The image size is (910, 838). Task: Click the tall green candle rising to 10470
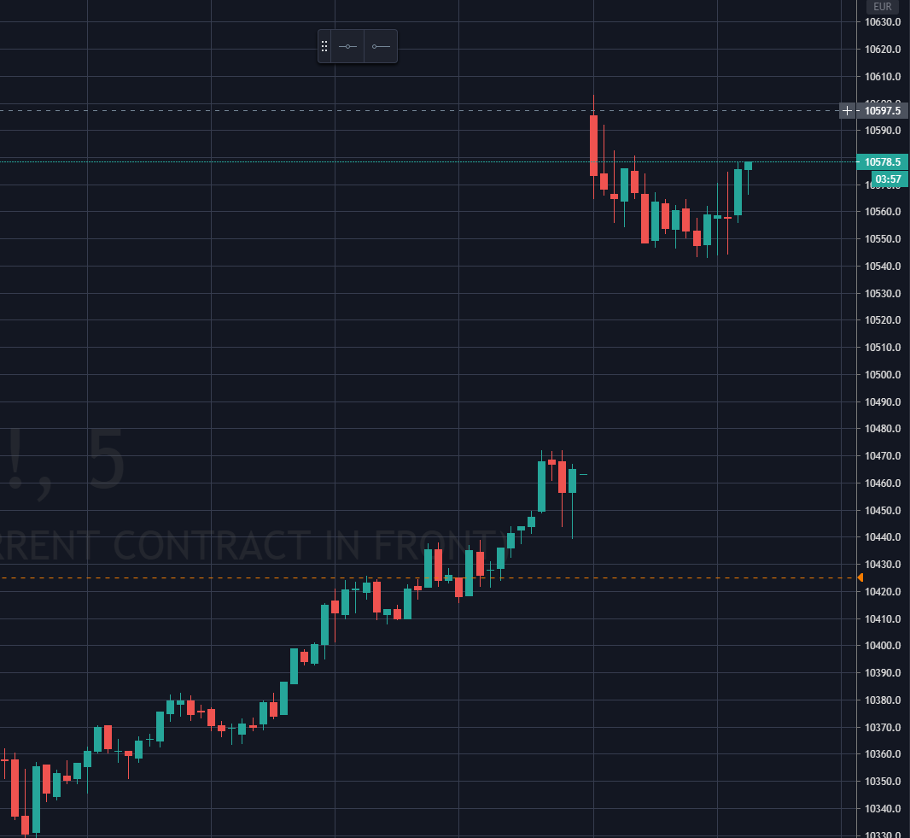[541, 486]
